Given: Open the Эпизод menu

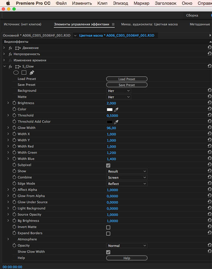Looking at the screenshot, I should coord(120,3).
